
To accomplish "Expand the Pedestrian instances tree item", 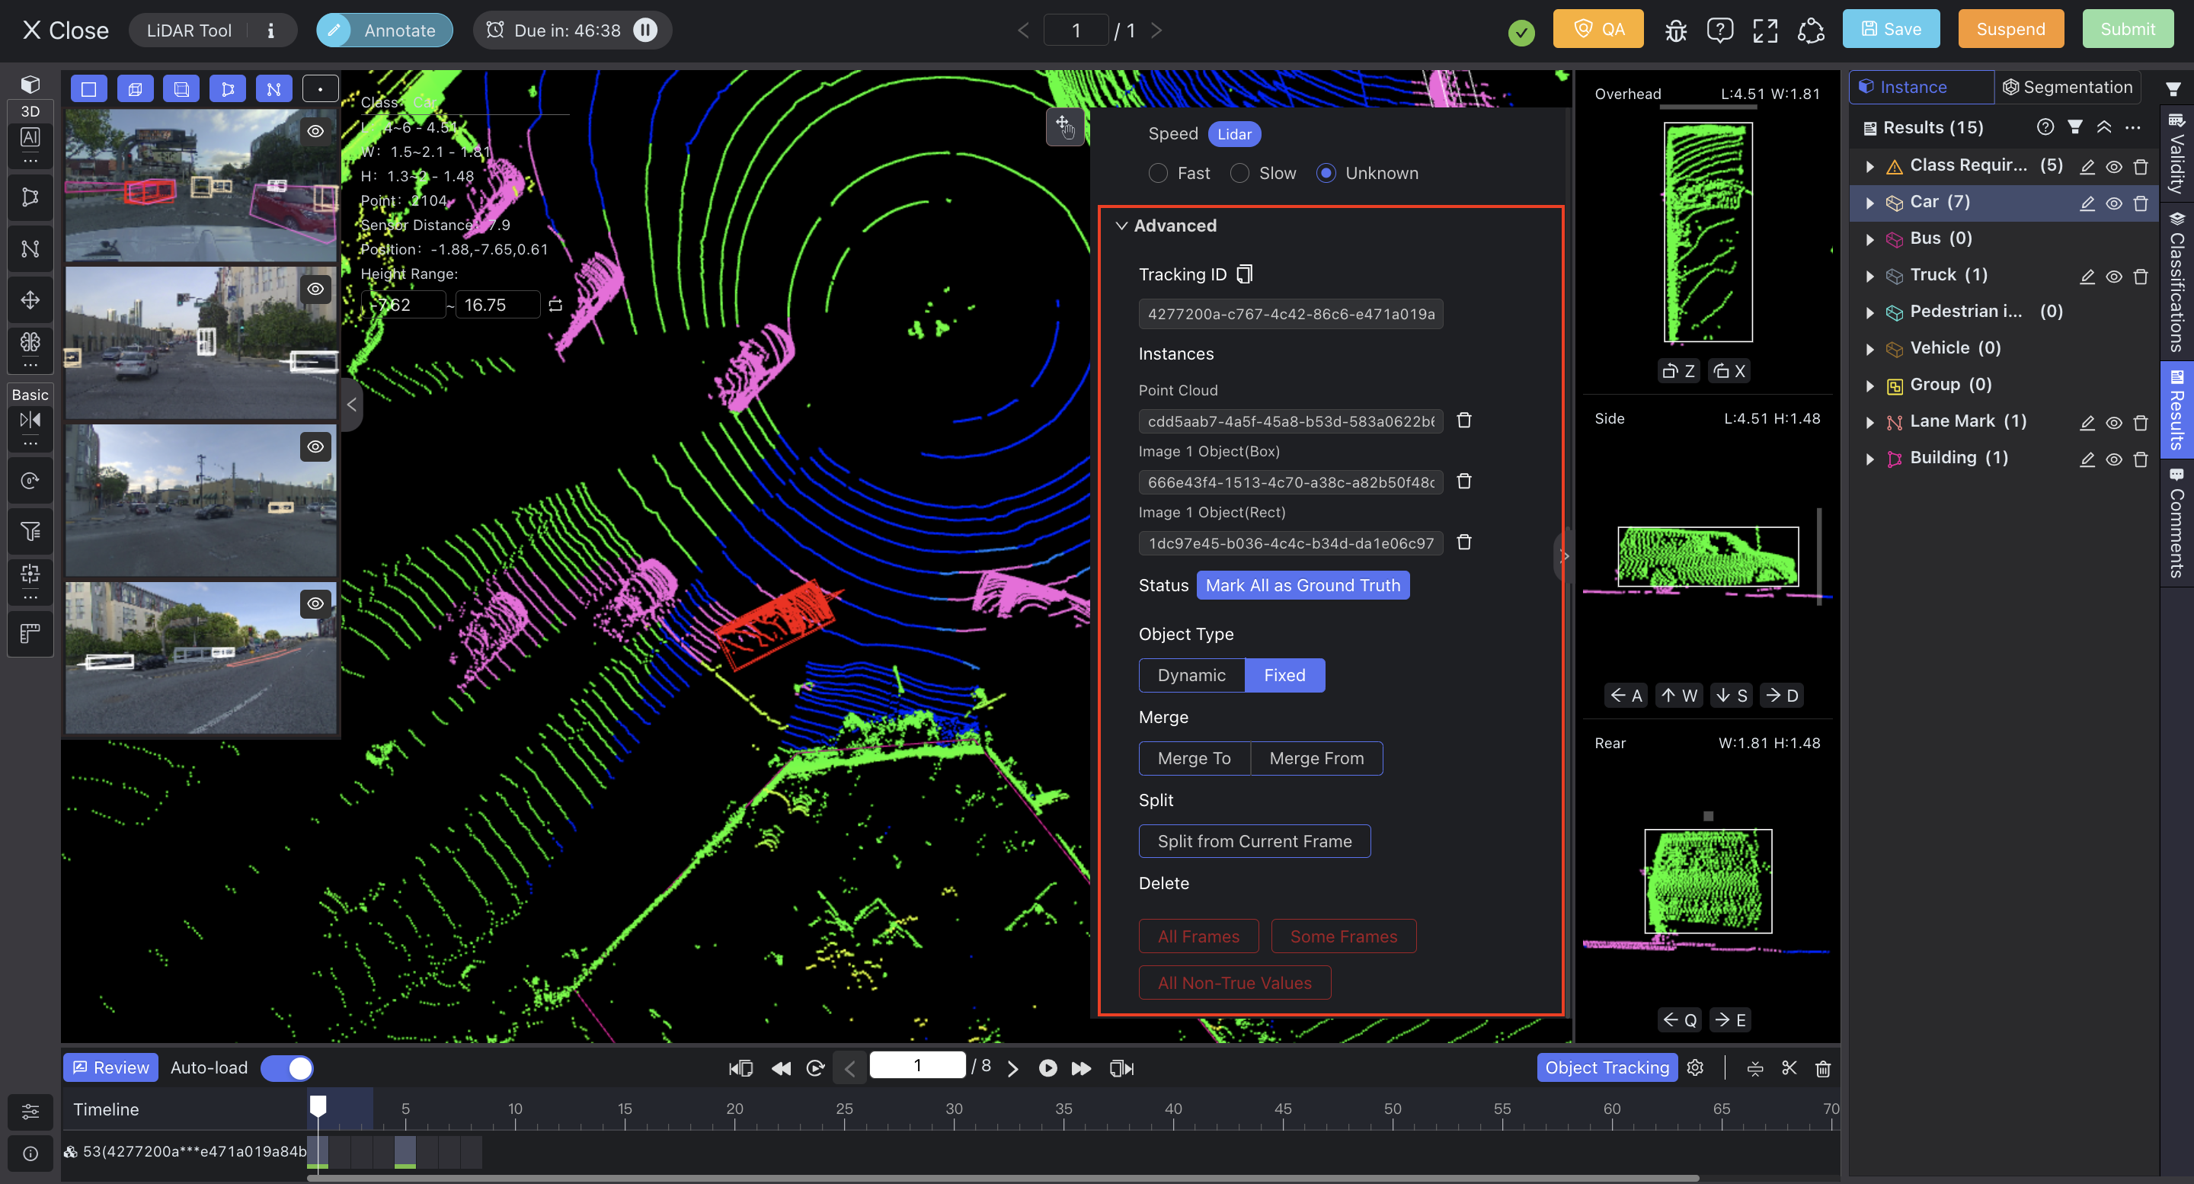I will tap(1870, 311).
